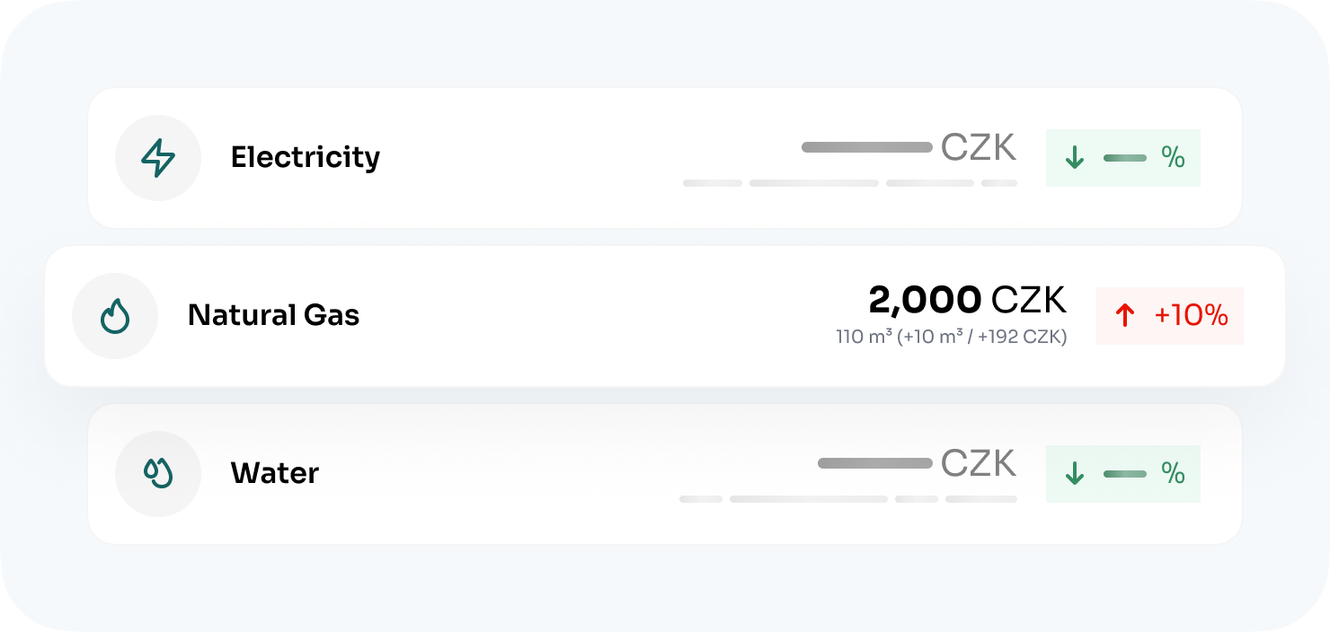Screen dimensions: 1330x632
Task: Click the Electricity CZK amount placeholder
Action: 908,147
